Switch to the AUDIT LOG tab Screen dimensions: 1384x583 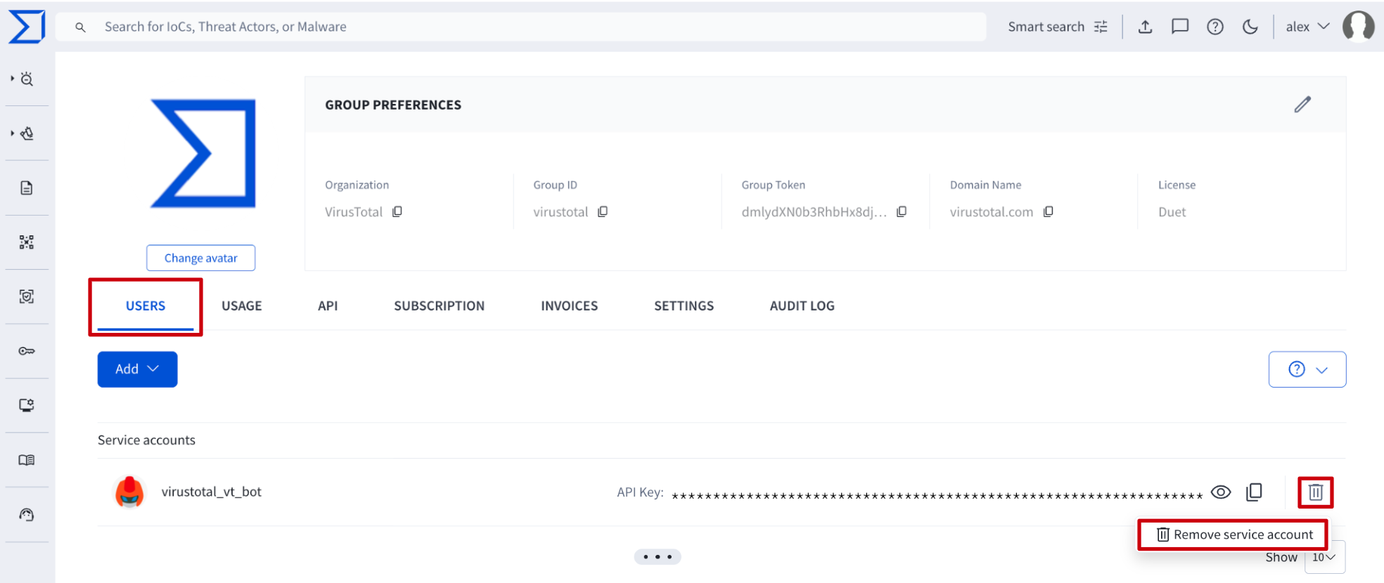tap(802, 306)
